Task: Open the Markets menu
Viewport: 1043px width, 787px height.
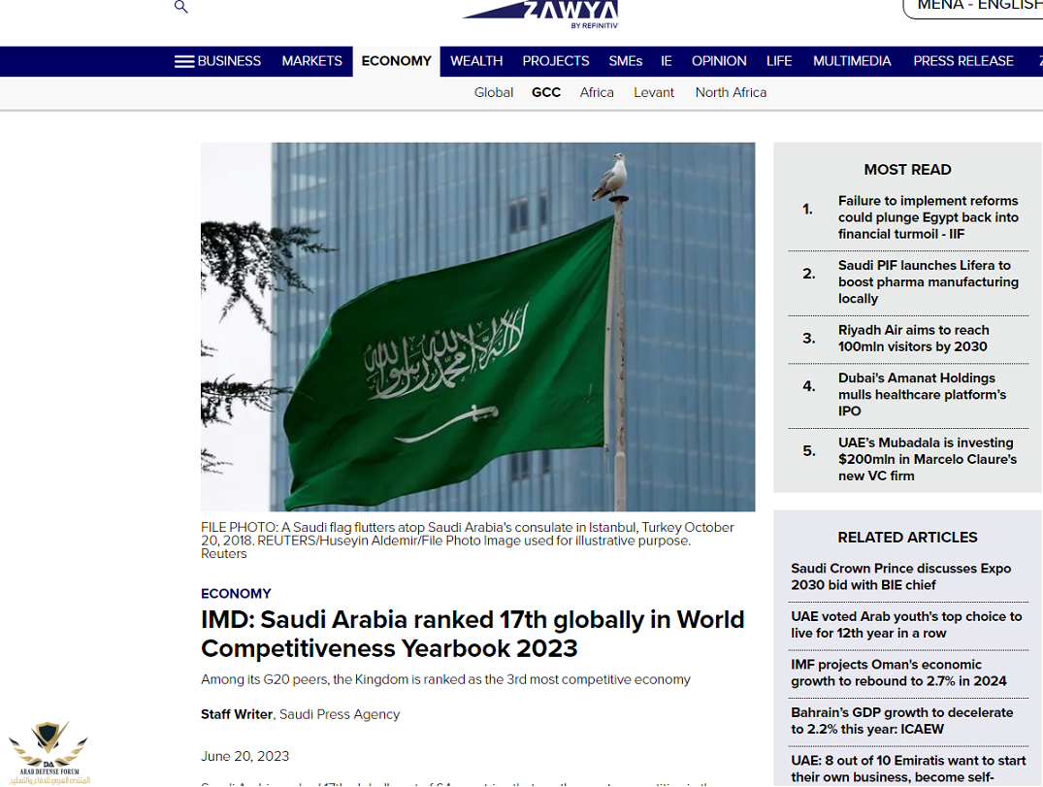Action: click(x=311, y=61)
